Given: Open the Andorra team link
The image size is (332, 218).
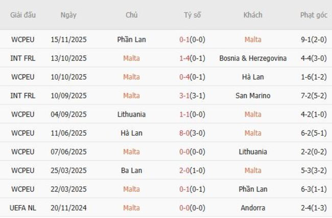Looking at the screenshot, I should pyautogui.click(x=253, y=208).
